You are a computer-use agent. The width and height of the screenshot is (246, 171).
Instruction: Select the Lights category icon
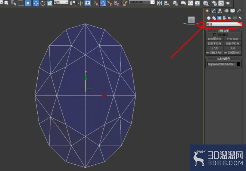click(219, 18)
